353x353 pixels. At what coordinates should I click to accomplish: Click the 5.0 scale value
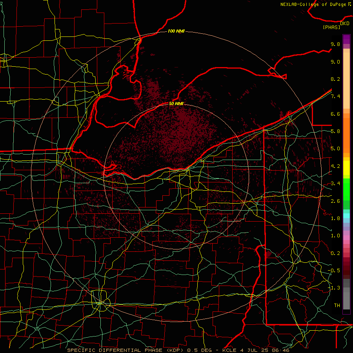pyautogui.click(x=335, y=149)
